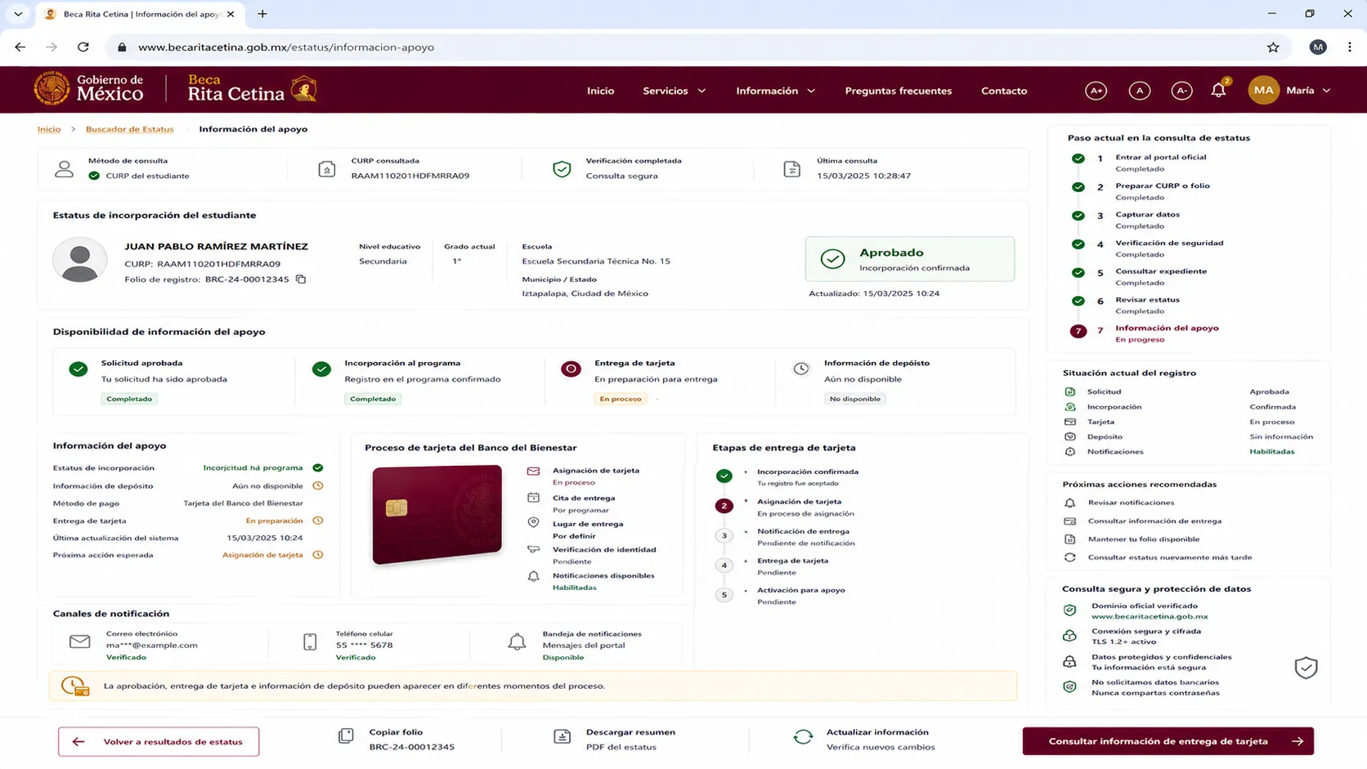Reset font size with A button

pos(1140,91)
